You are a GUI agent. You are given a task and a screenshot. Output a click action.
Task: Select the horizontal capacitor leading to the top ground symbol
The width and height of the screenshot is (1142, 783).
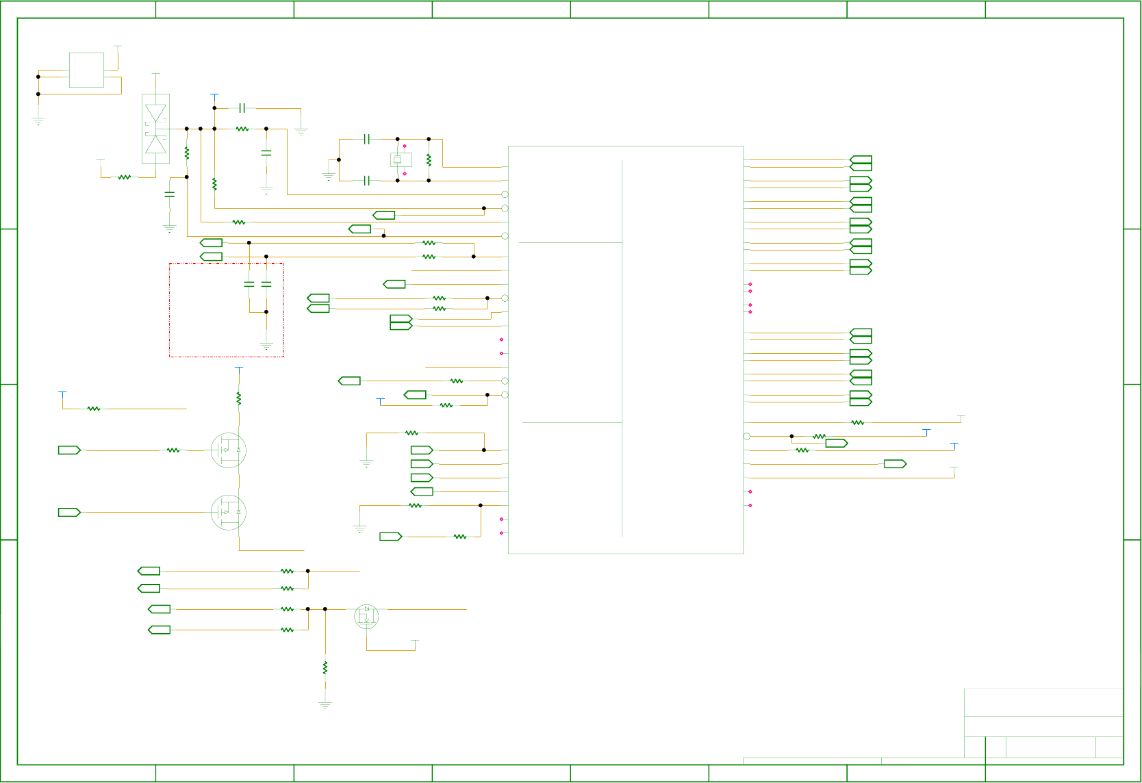click(242, 108)
